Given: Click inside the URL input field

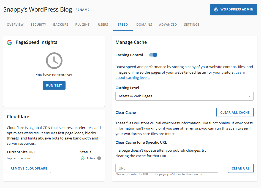Looking at the screenshot, I should 166,168.
